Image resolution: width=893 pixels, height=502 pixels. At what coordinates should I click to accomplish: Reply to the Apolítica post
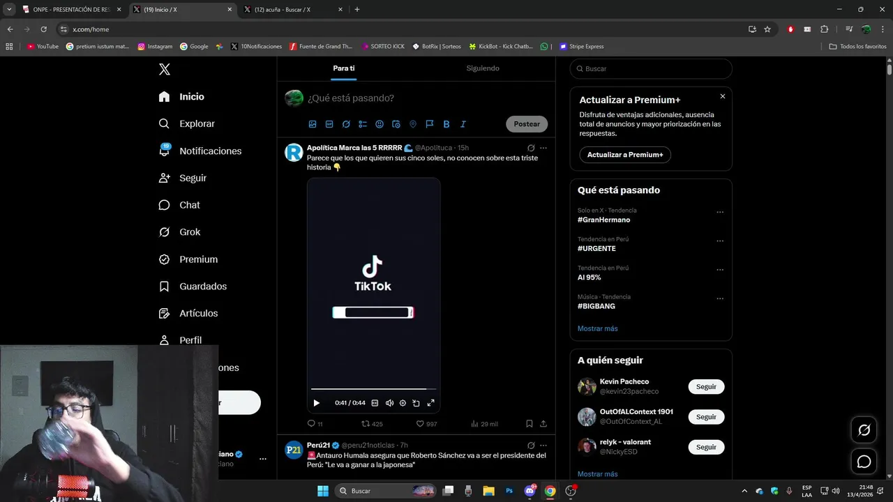point(315,424)
